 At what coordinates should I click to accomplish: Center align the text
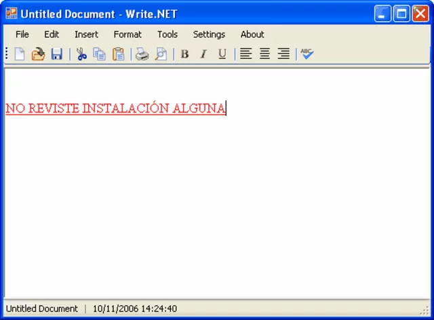point(264,54)
